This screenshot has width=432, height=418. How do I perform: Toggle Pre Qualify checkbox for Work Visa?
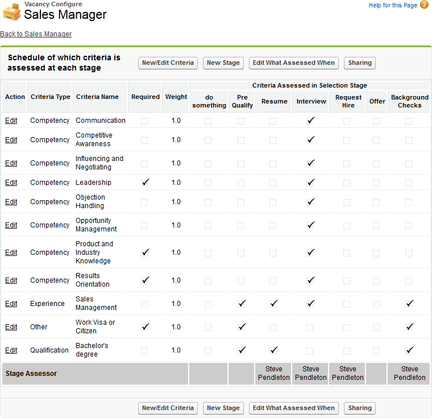242,327
